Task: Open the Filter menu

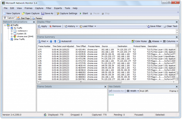Action: pos(49,8)
